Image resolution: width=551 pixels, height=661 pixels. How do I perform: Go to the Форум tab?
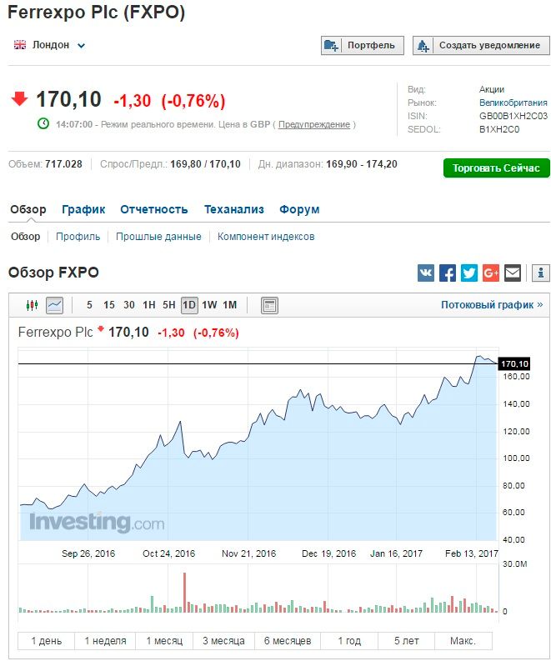(x=299, y=209)
